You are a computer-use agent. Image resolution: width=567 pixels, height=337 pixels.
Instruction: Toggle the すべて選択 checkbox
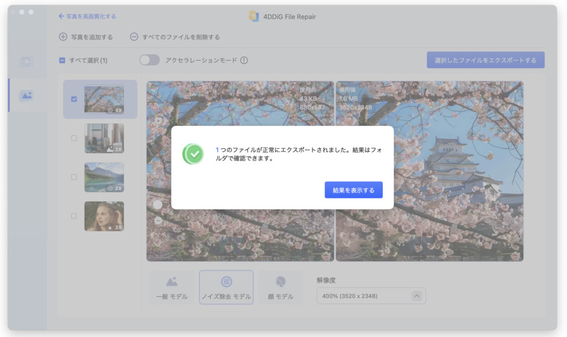[x=62, y=61]
